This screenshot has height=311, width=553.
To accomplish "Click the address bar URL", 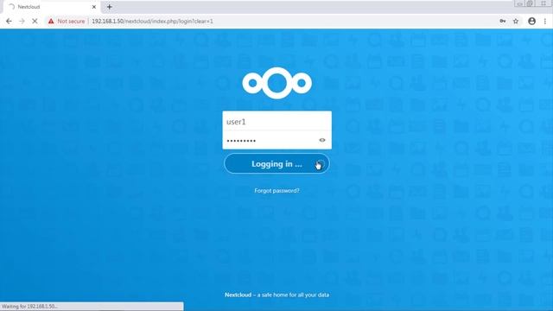I will (152, 21).
